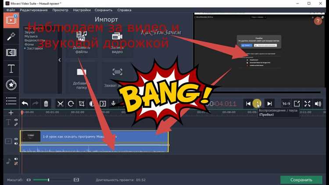Image resolution: width=329 pixels, height=185 pixels.
Task: Open Color adjustments tool
Action: (92, 104)
